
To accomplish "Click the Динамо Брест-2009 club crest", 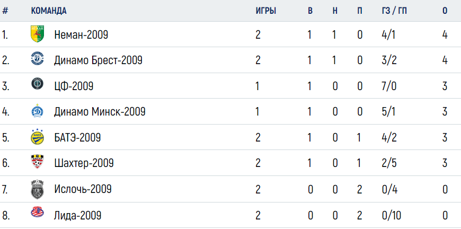I will coord(37,58).
